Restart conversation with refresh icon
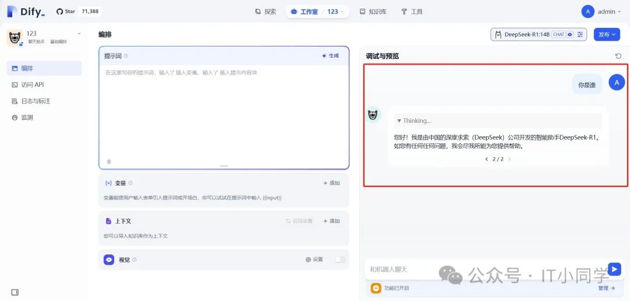The width and height of the screenshot is (630, 301). pos(618,56)
